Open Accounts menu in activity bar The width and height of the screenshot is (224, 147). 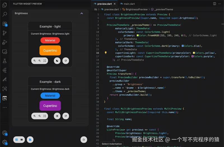pyautogui.click(x=4, y=133)
